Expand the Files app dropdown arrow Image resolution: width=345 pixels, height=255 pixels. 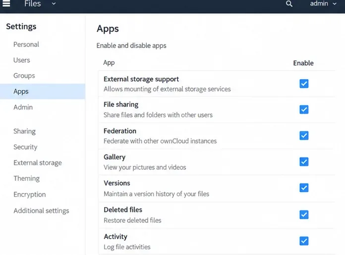[54, 3]
